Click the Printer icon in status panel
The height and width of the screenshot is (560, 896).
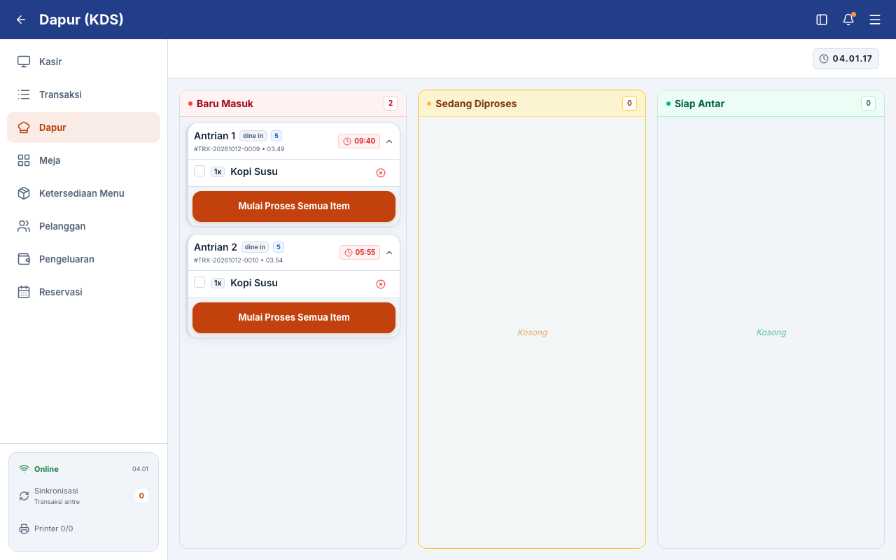click(24, 528)
